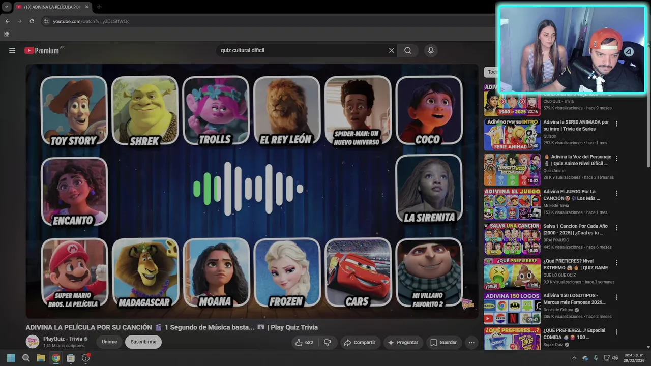Click channel name QUE LO QUE QUIZ
This screenshot has width=651, height=366.
[561, 275]
